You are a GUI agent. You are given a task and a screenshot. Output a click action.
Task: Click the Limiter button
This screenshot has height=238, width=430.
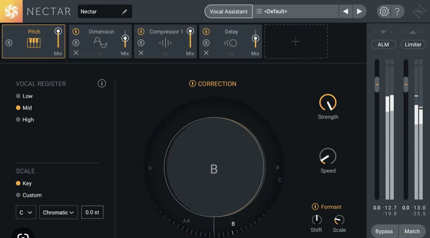pos(413,44)
